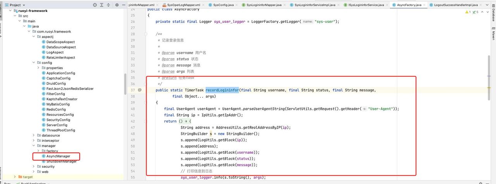Toggle code folding marker at line 28
Image resolution: width=496 pixels, height=184 pixels.
click(146, 34)
